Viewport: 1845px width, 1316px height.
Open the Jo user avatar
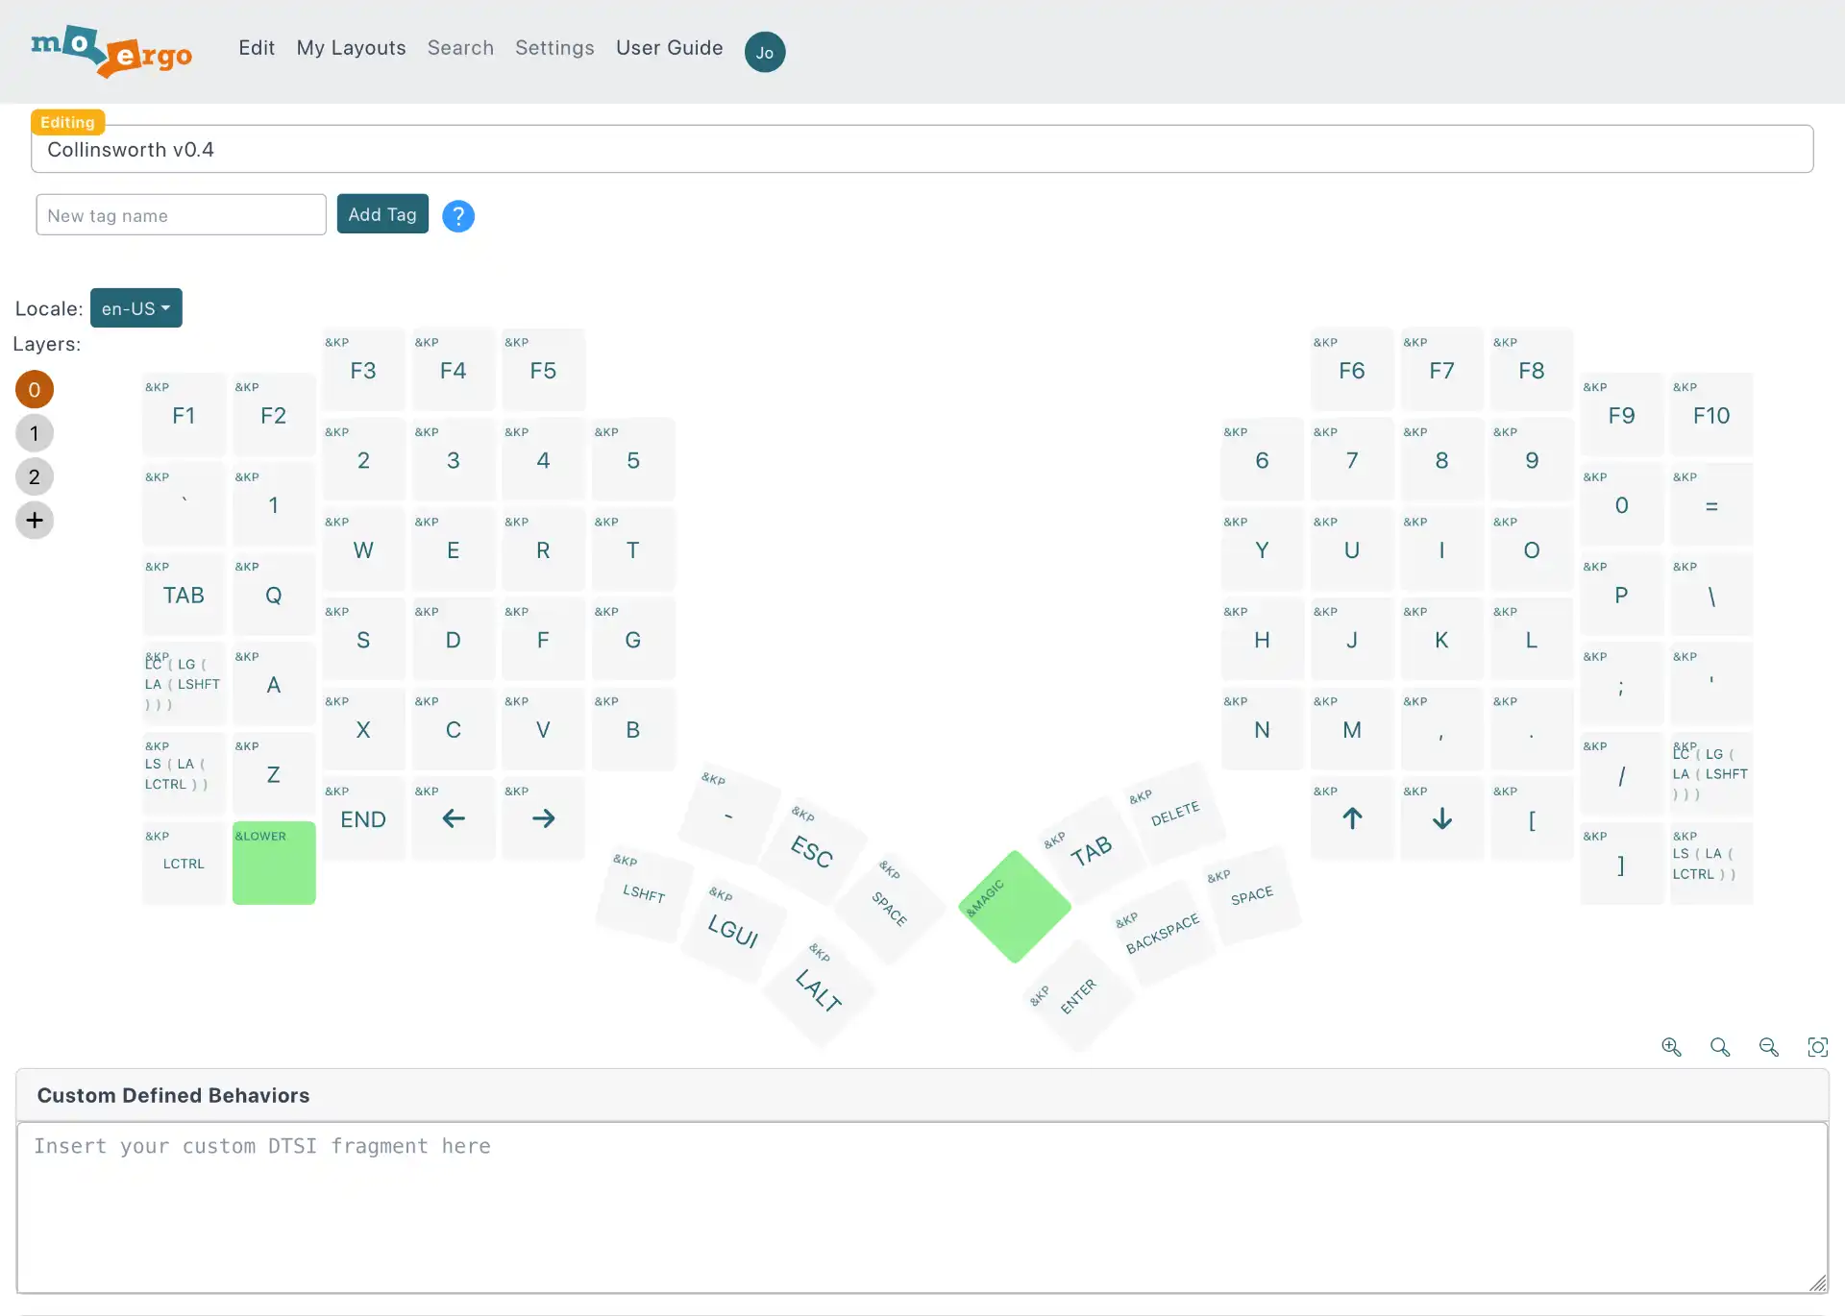coord(765,52)
